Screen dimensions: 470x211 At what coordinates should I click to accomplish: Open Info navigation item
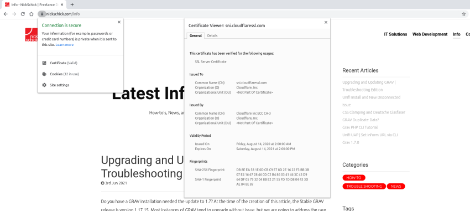click(456, 34)
